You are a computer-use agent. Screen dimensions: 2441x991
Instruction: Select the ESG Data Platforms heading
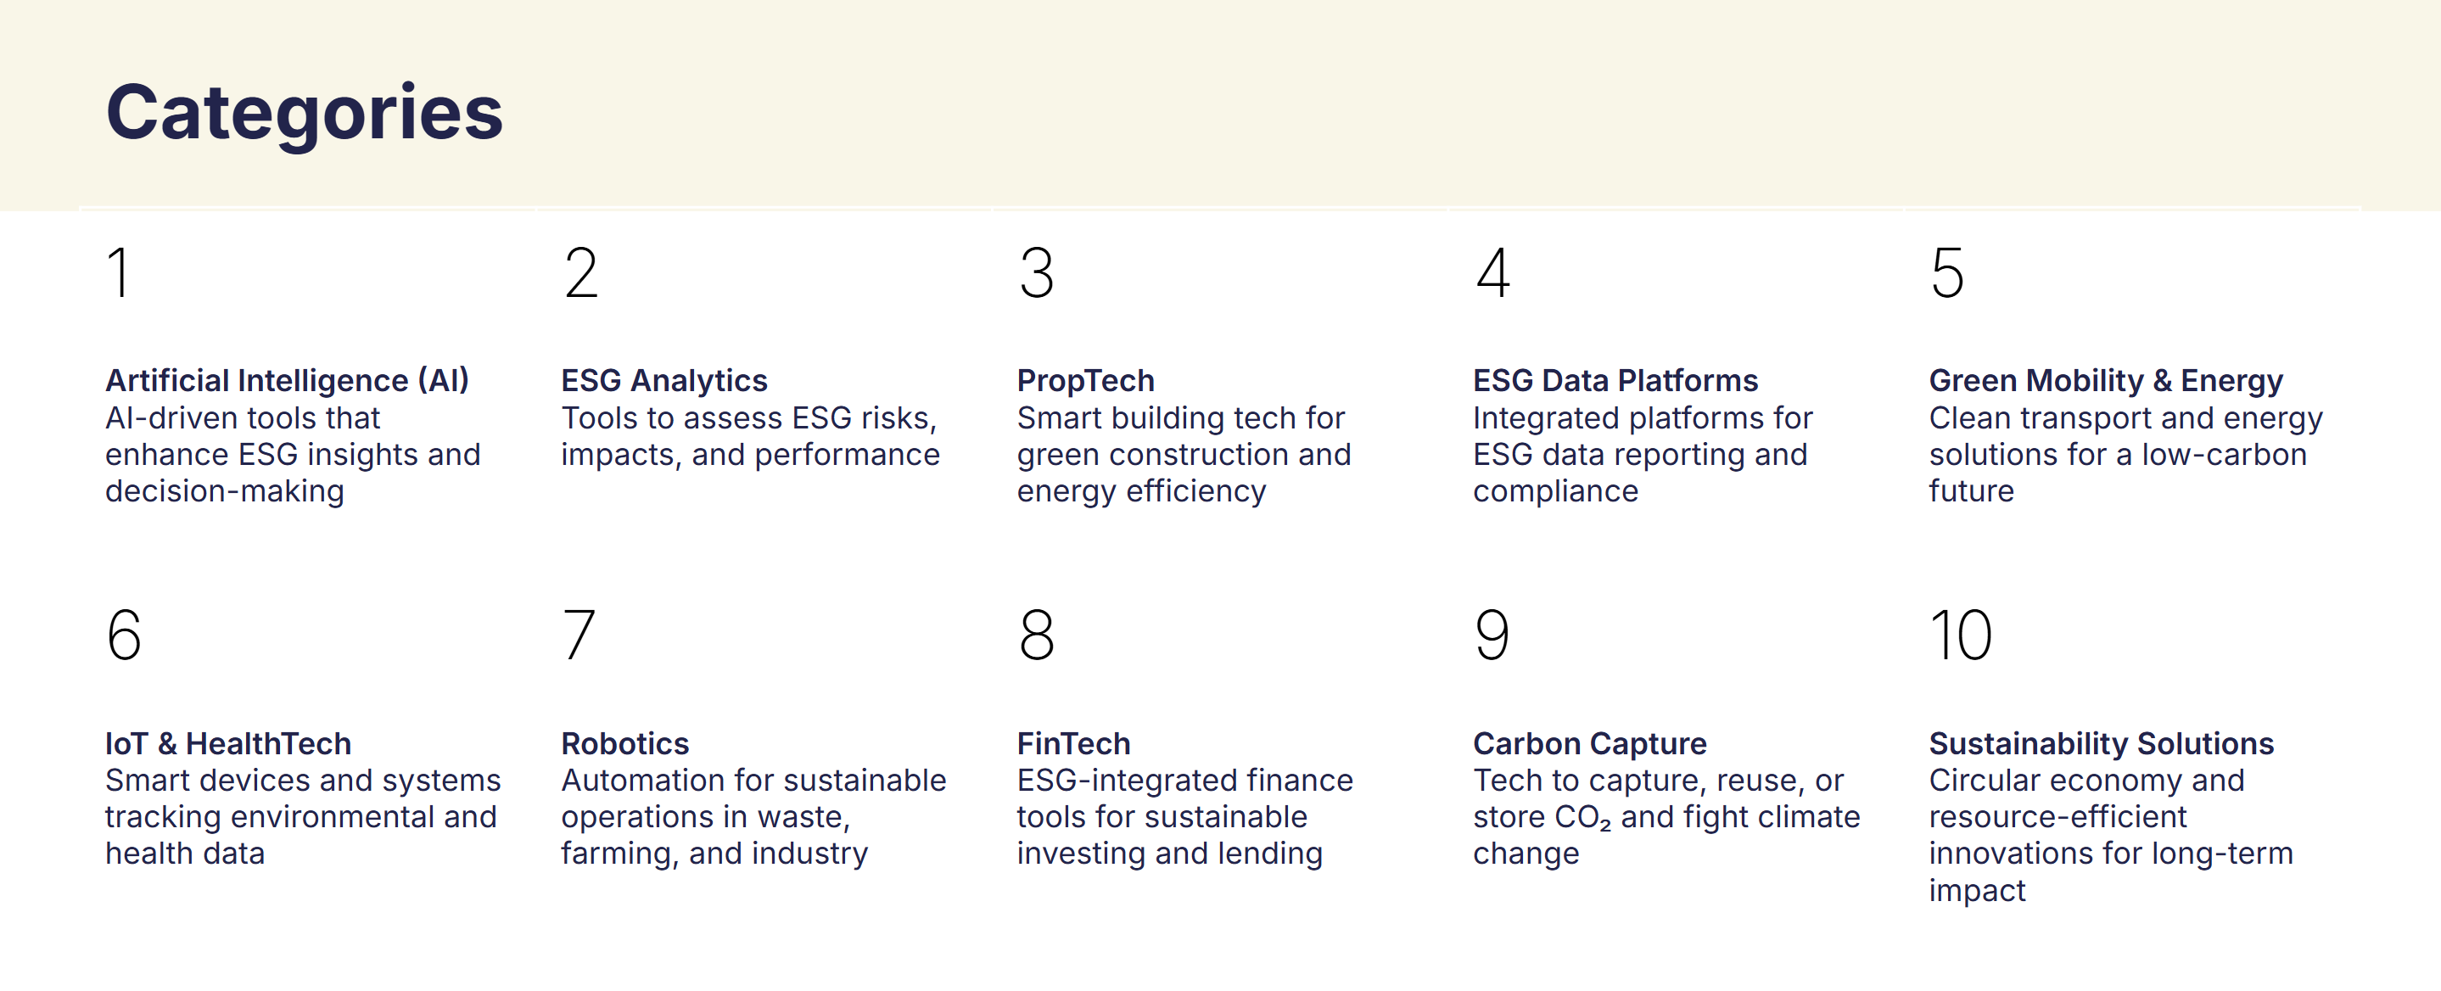click(1615, 380)
